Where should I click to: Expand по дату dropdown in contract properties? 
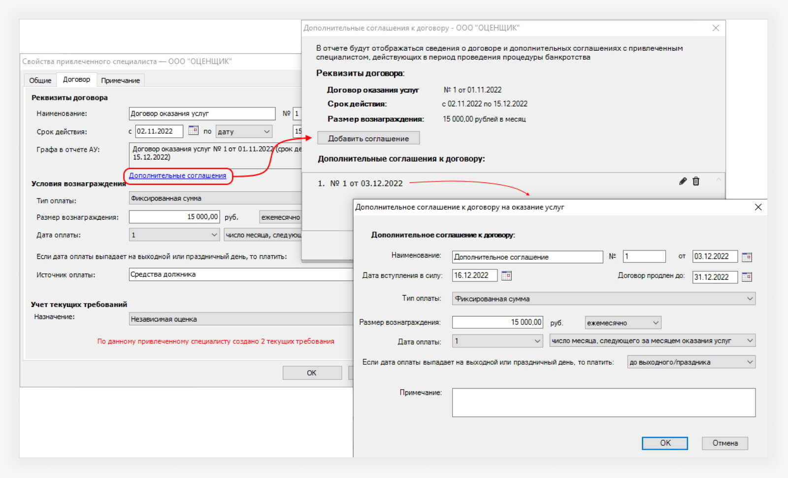tap(244, 132)
